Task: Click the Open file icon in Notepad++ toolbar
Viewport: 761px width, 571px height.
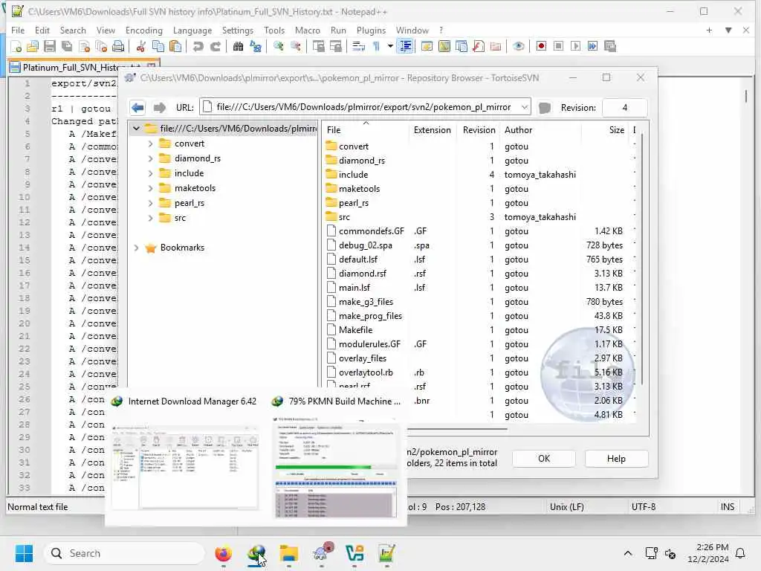Action: click(x=33, y=46)
